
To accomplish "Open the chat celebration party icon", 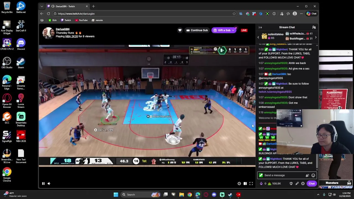I will pos(307,175).
